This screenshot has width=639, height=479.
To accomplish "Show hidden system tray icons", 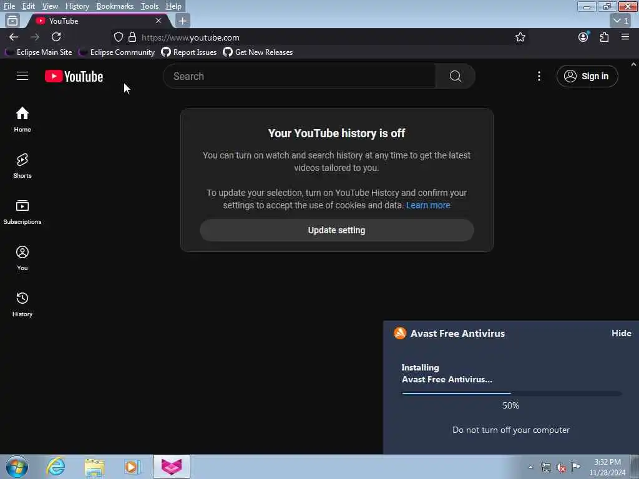I will click(530, 467).
